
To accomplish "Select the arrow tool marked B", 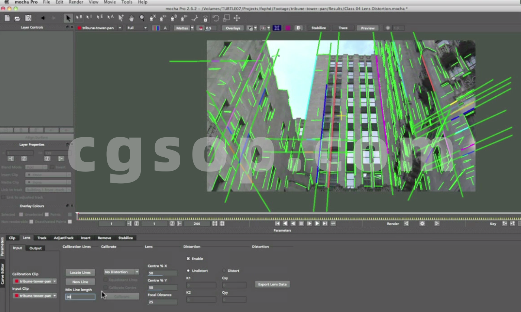I will (79, 17).
